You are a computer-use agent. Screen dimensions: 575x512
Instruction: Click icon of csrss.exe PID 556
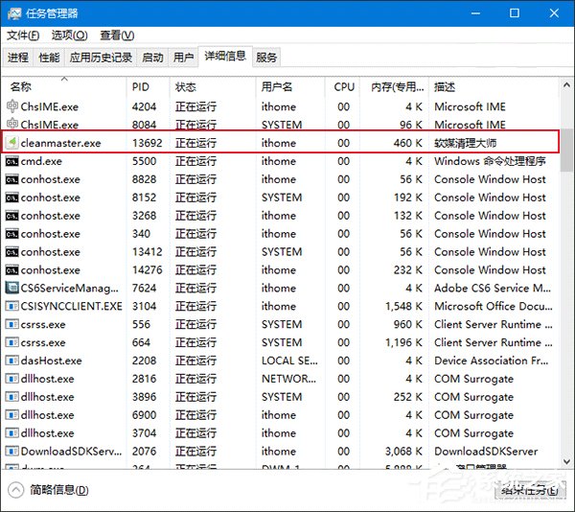point(12,324)
